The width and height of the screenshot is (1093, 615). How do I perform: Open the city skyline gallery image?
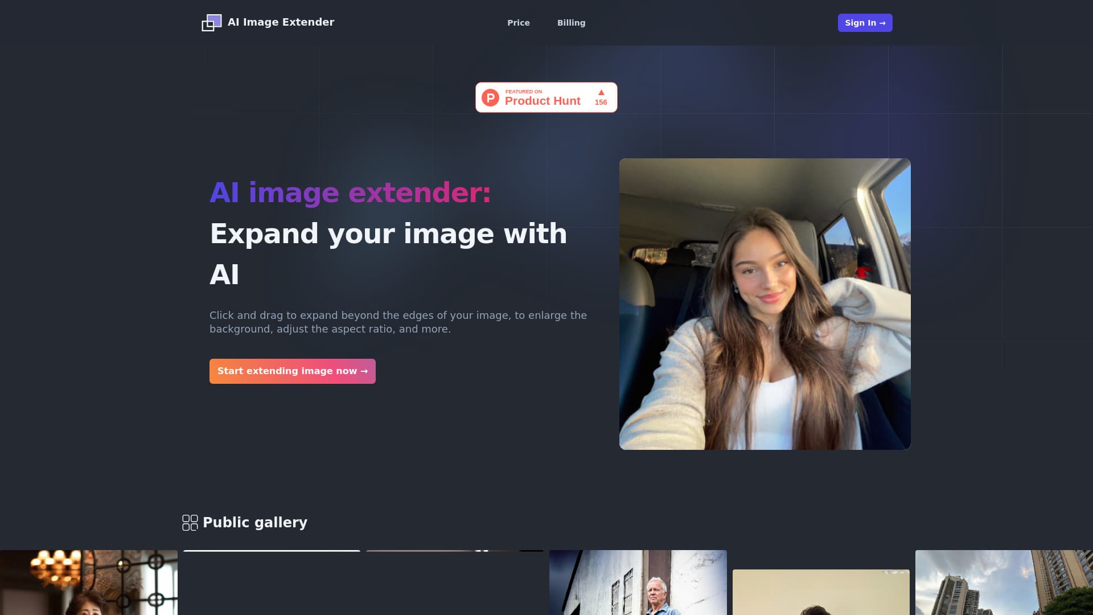click(1004, 582)
